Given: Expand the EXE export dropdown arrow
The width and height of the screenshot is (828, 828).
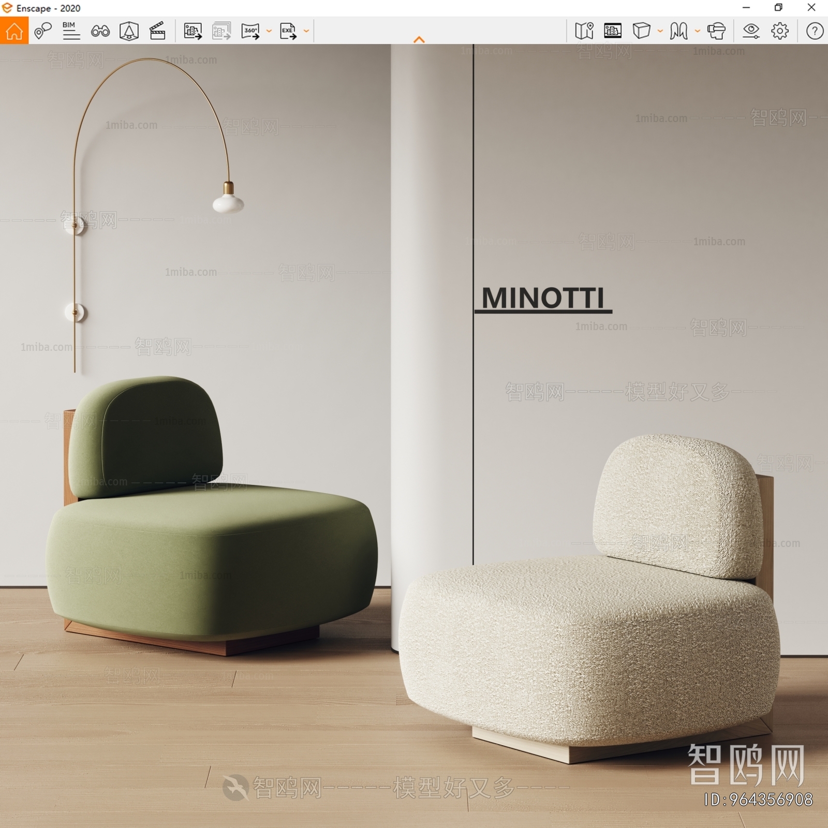Looking at the screenshot, I should coord(306,31).
